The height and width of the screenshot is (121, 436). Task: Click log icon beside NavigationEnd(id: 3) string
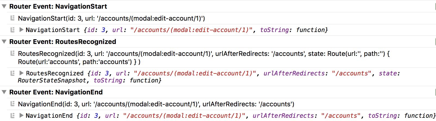12,104
